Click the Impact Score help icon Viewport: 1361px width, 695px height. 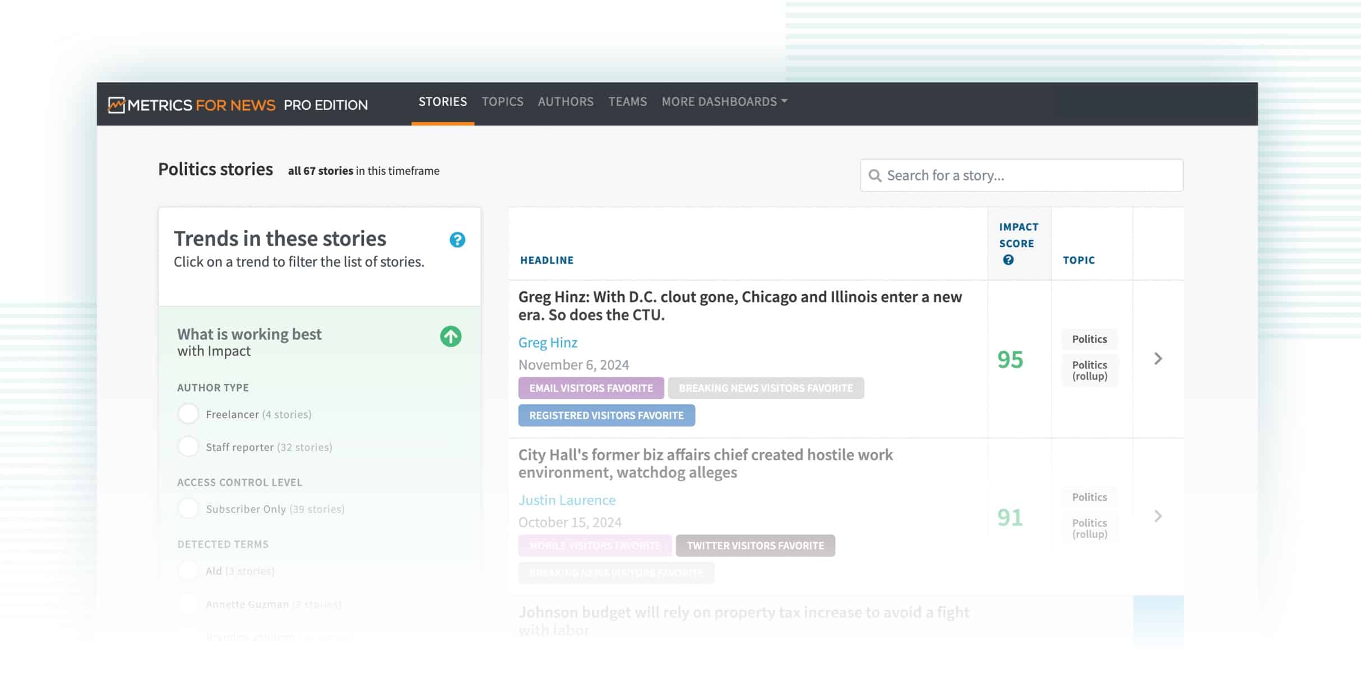click(x=1008, y=260)
